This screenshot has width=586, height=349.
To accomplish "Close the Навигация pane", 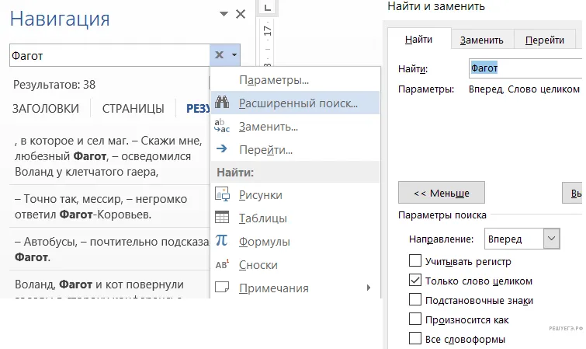I will 241,14.
